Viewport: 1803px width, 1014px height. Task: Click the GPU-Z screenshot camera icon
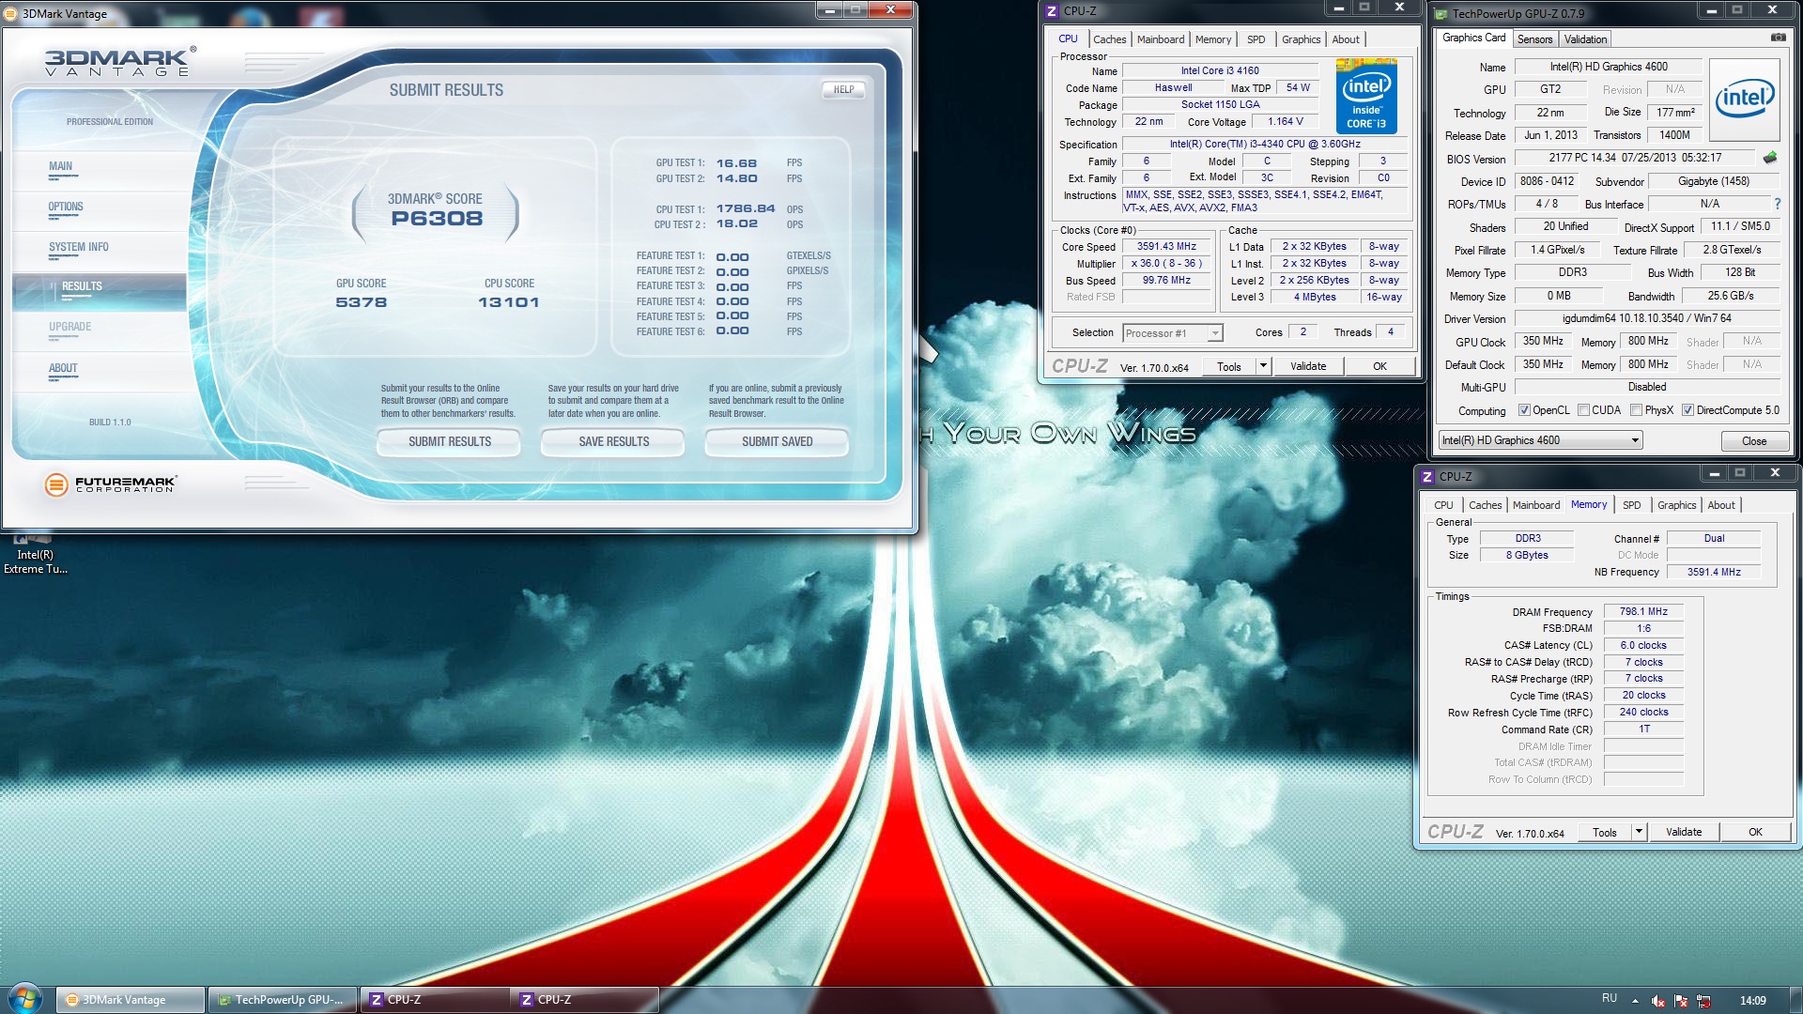[x=1778, y=38]
